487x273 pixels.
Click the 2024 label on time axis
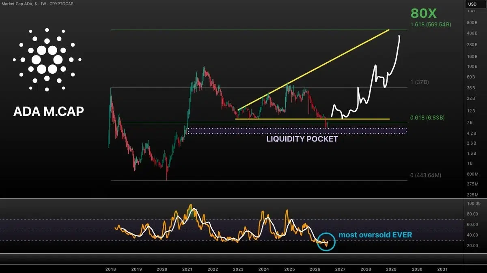coord(264,269)
